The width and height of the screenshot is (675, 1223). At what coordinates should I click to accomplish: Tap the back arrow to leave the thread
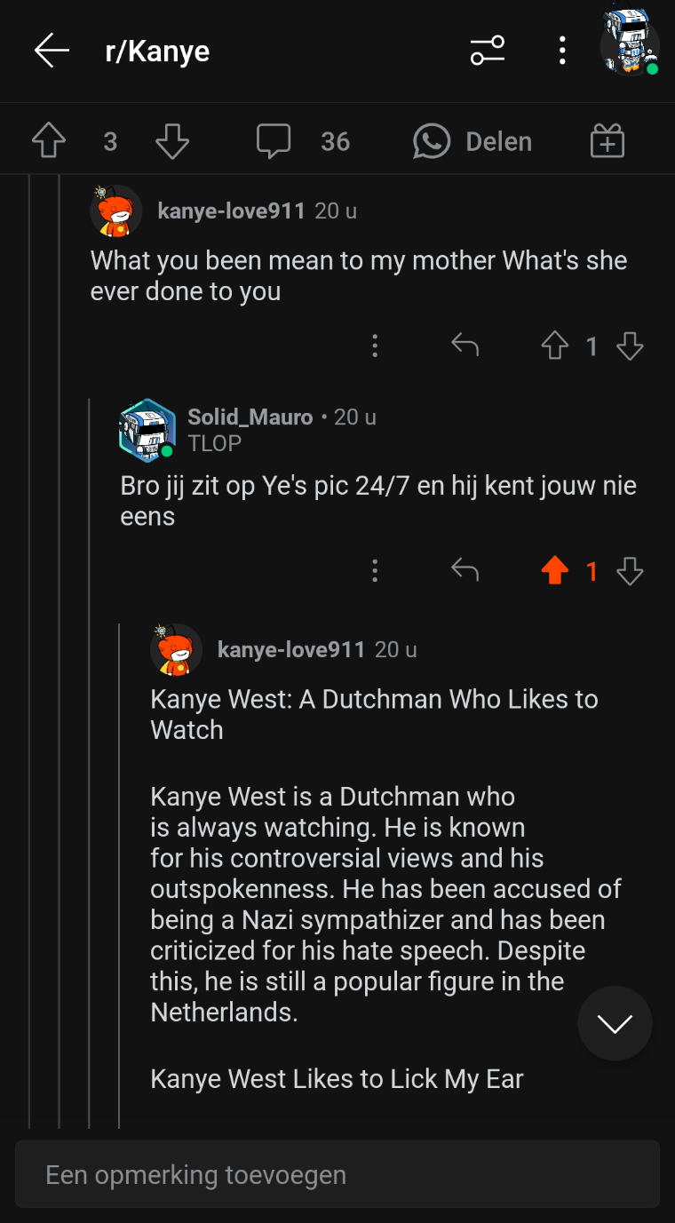pyautogui.click(x=52, y=51)
